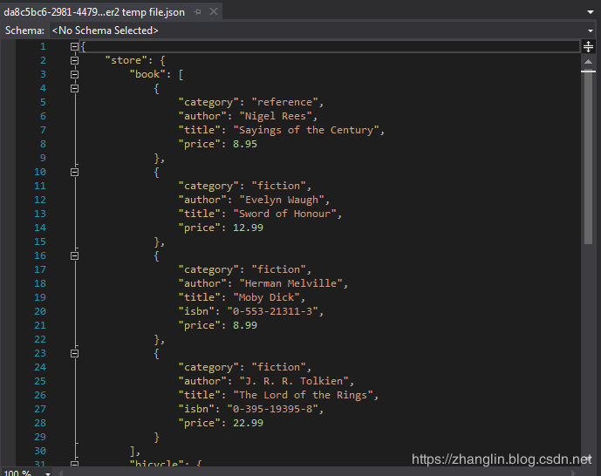Click the "fiction" value on line 24
Viewport: 601px width, 476px height.
pyautogui.click(x=278, y=367)
